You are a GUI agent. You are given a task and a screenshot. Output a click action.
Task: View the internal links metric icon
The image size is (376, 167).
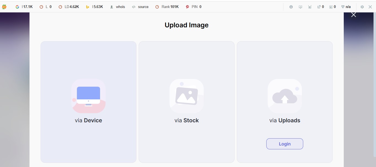point(331,7)
